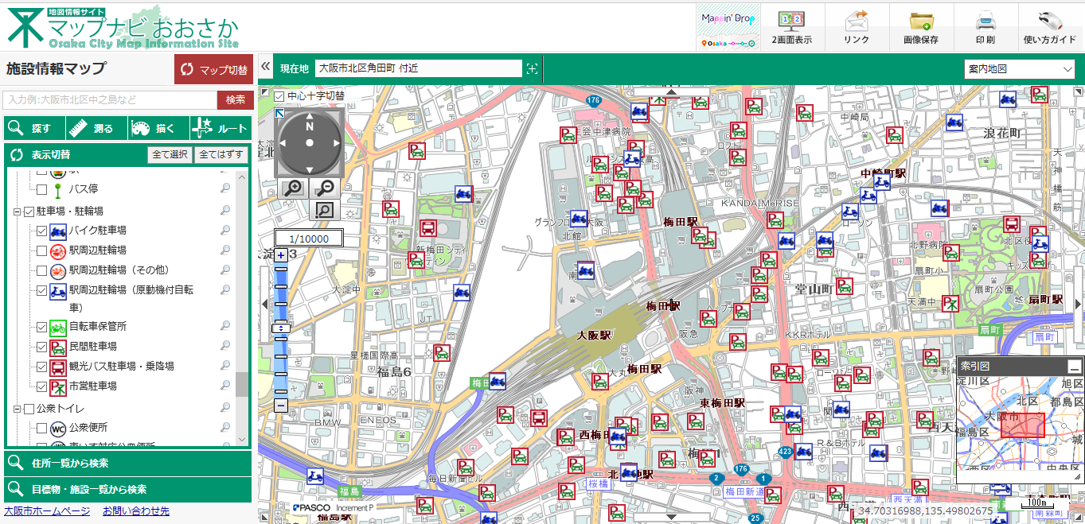
Task: Open the 描く draw tab
Action: [x=158, y=128]
